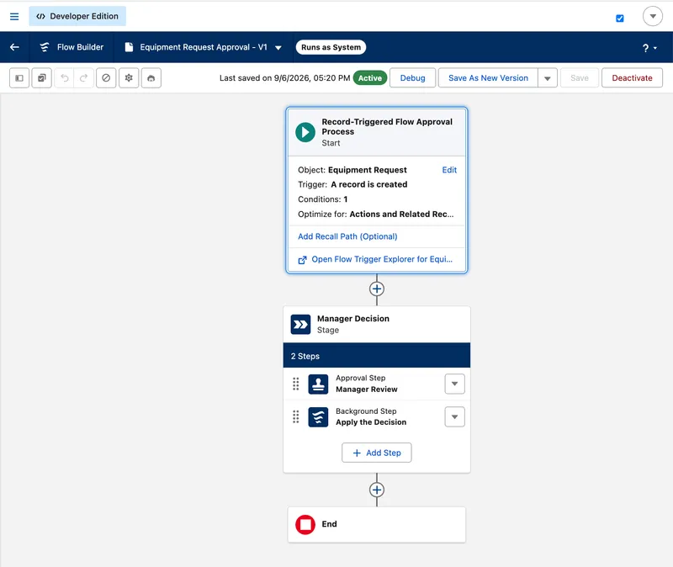The width and height of the screenshot is (673, 567).
Task: Click the green Active status badge
Action: click(x=370, y=78)
